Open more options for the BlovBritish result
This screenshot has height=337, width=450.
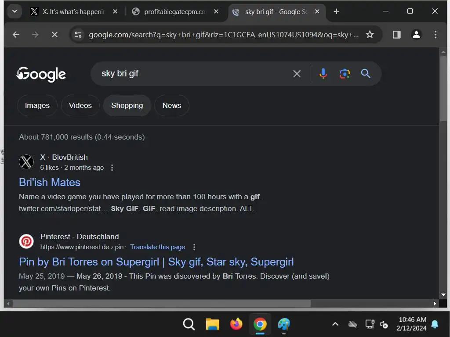112,168
